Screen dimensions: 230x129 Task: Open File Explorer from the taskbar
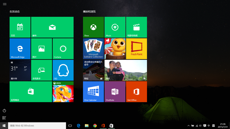pyautogui.click(x=87, y=126)
